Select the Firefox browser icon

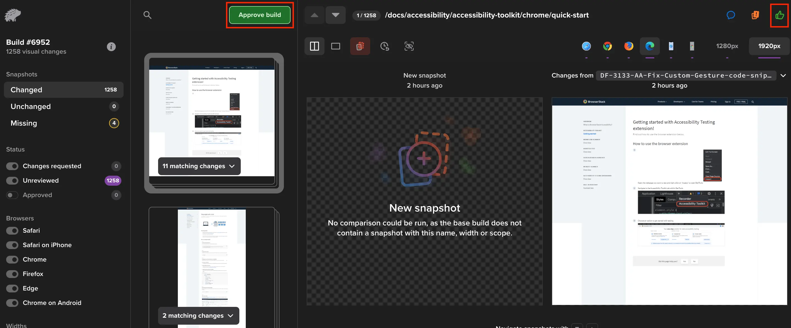point(628,46)
